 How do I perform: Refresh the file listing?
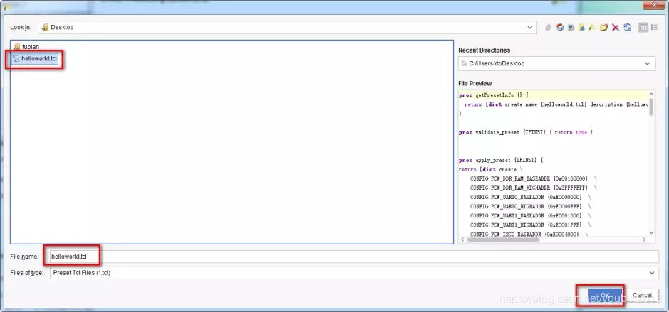coord(627,27)
